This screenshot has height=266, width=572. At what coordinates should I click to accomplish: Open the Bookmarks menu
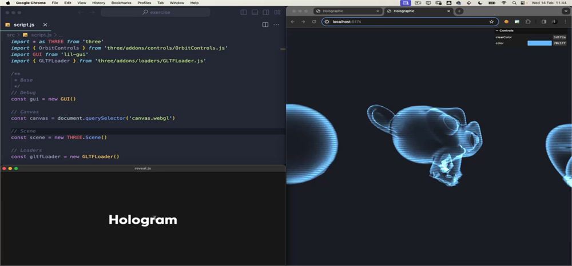(x=121, y=2)
